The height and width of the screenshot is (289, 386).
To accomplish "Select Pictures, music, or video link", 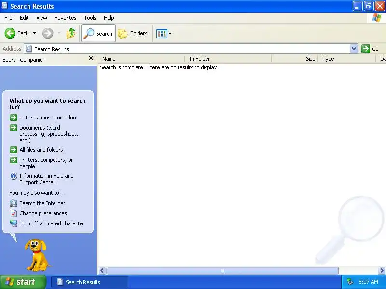I will (x=48, y=118).
